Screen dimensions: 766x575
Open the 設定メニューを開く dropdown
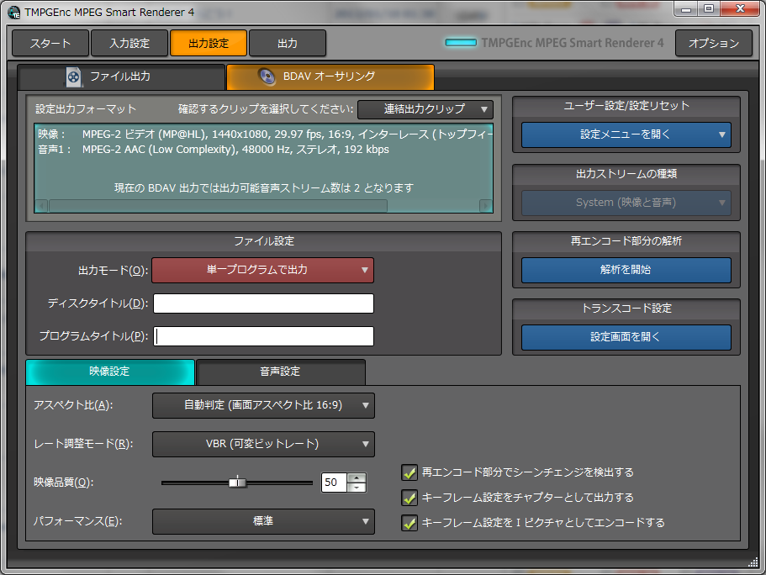626,135
